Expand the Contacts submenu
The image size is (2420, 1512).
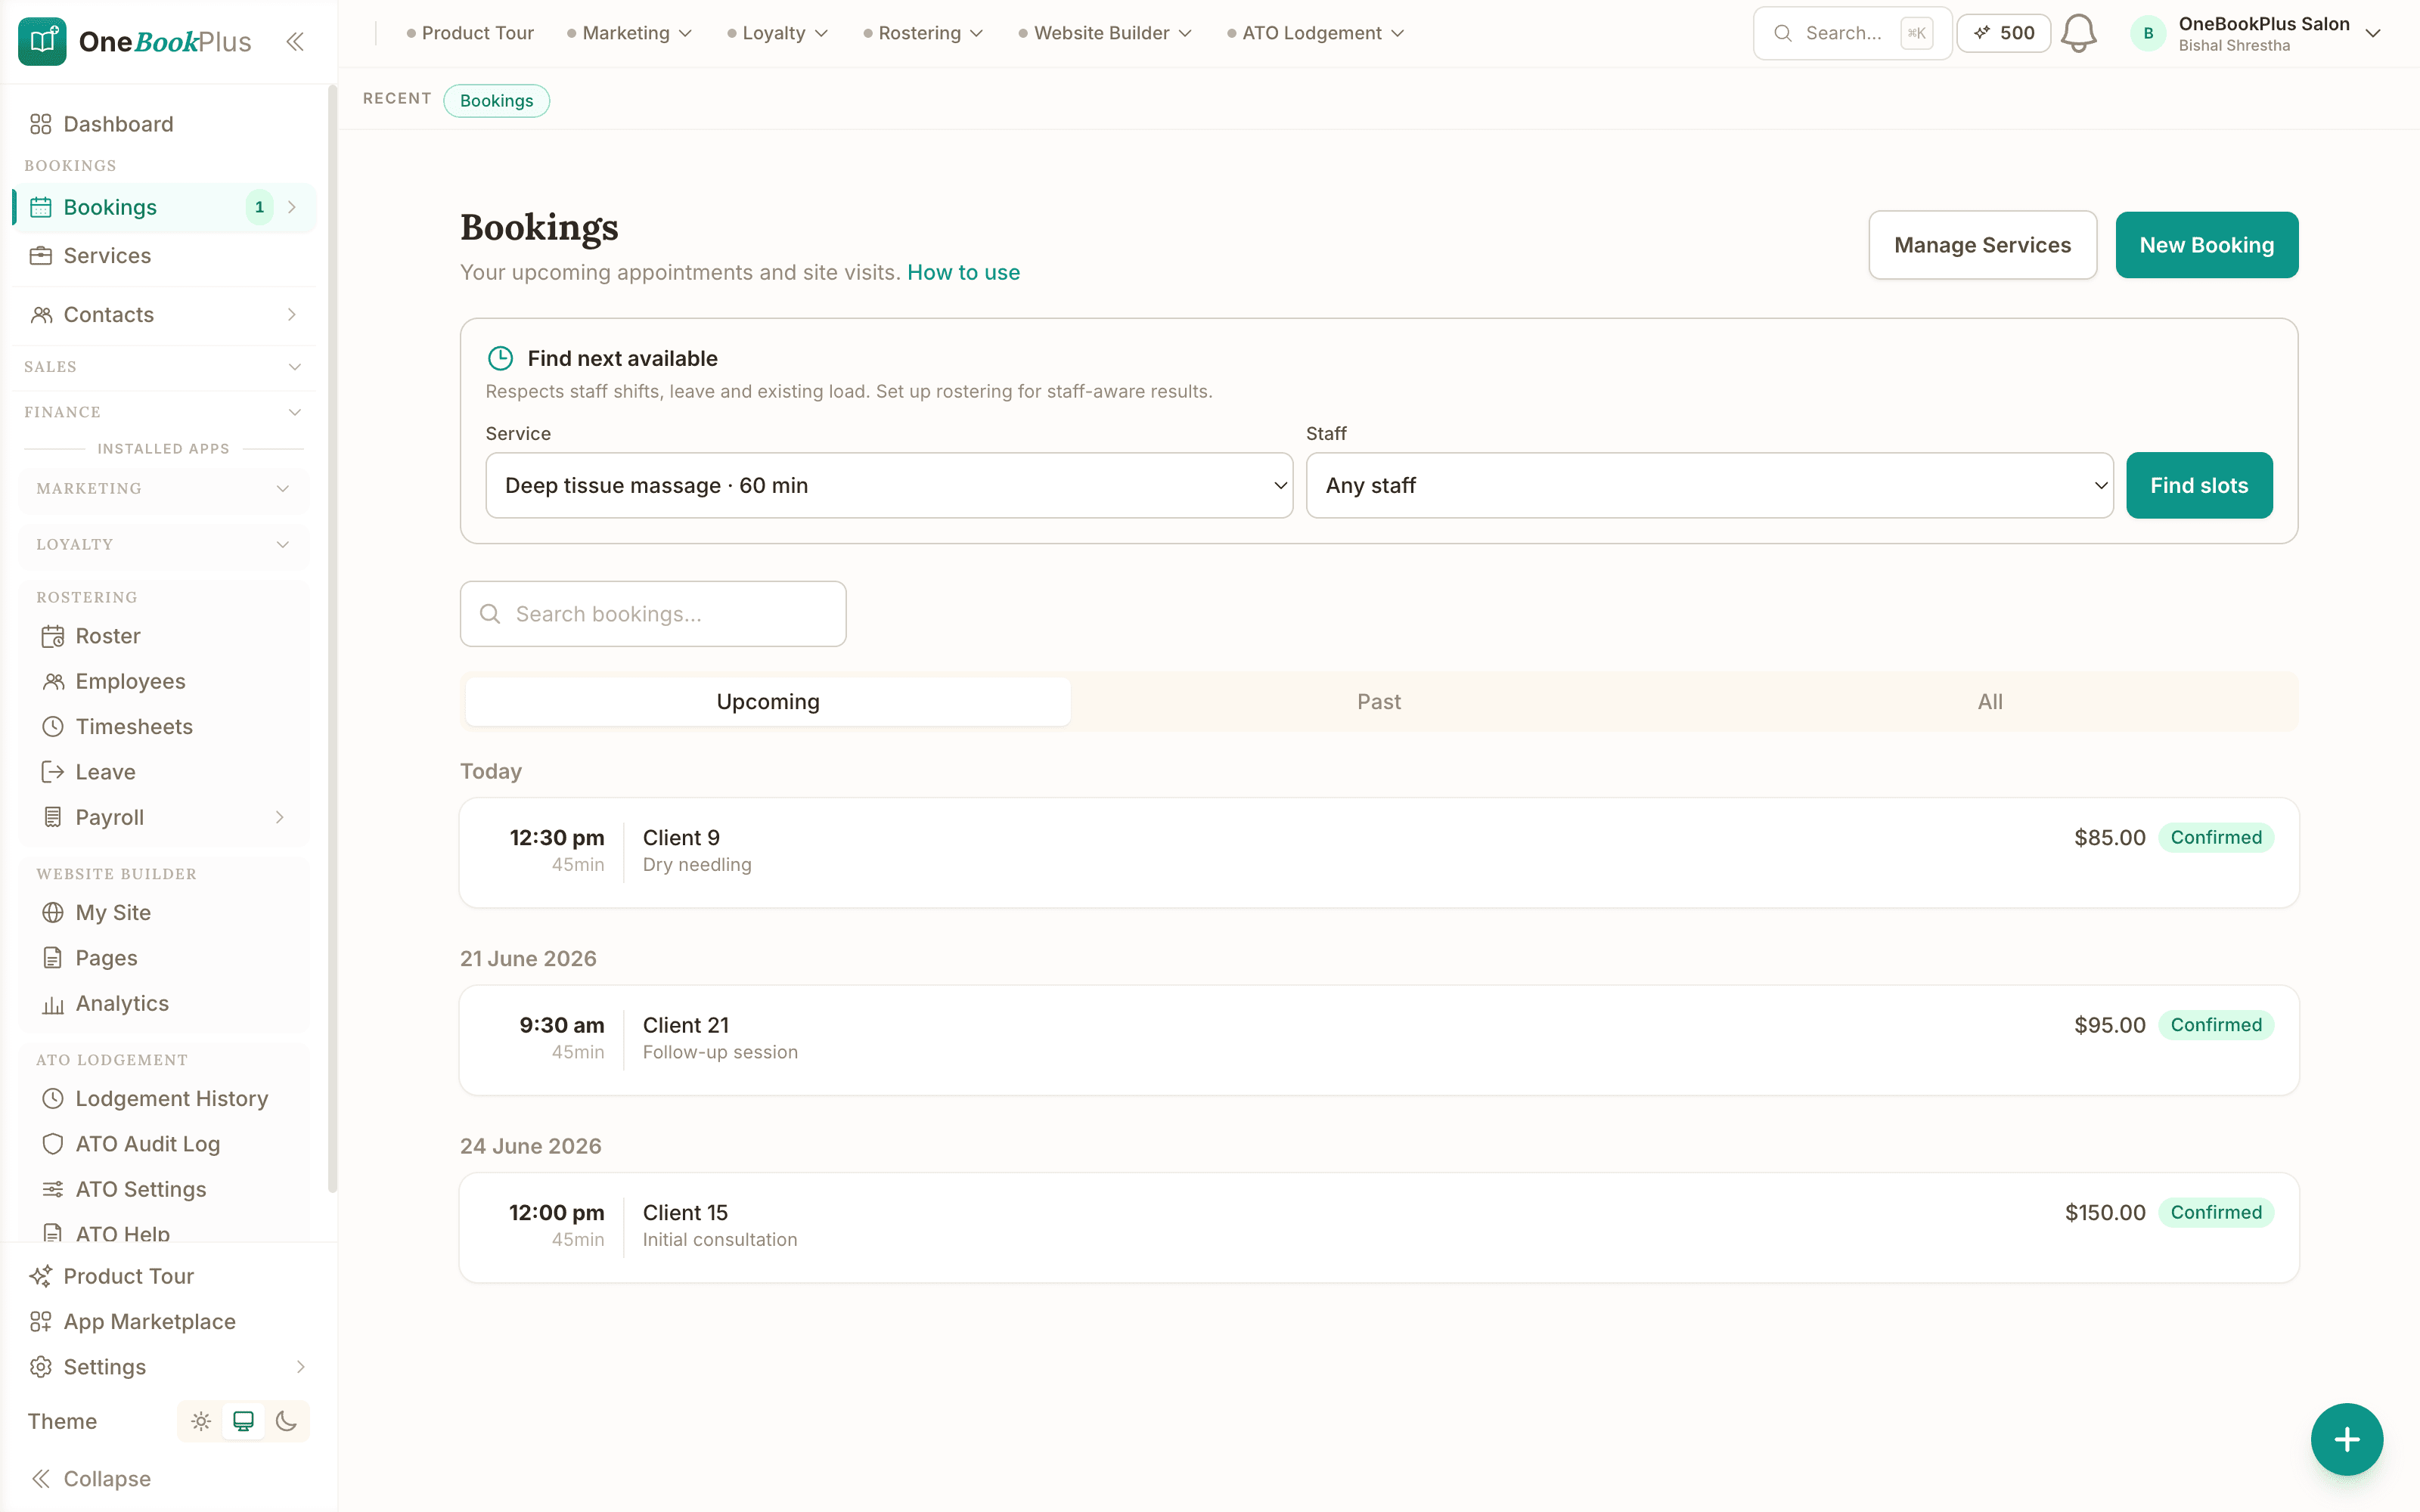pyautogui.click(x=291, y=315)
